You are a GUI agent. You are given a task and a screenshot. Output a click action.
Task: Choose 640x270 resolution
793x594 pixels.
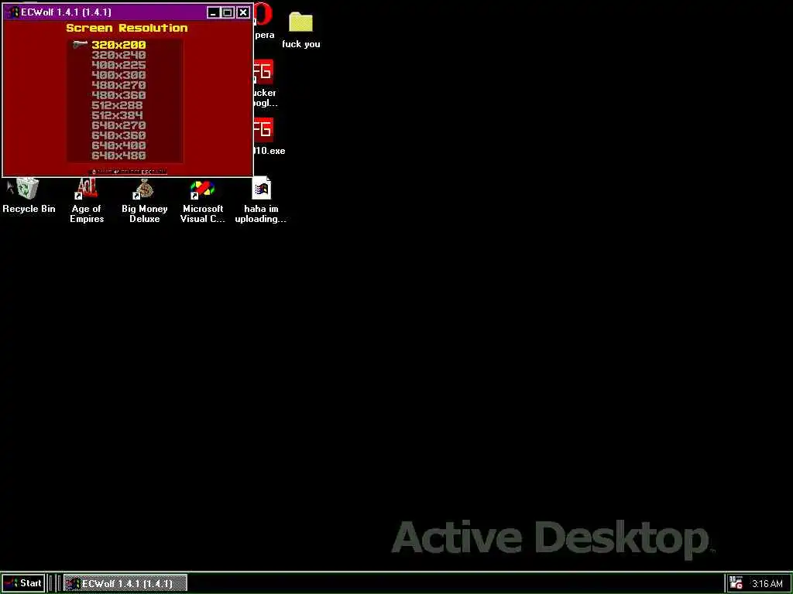(x=118, y=125)
